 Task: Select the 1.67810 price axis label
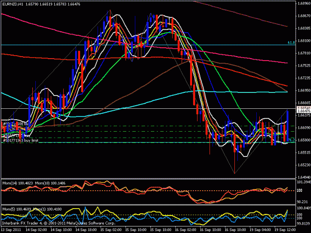click(x=304, y=53)
